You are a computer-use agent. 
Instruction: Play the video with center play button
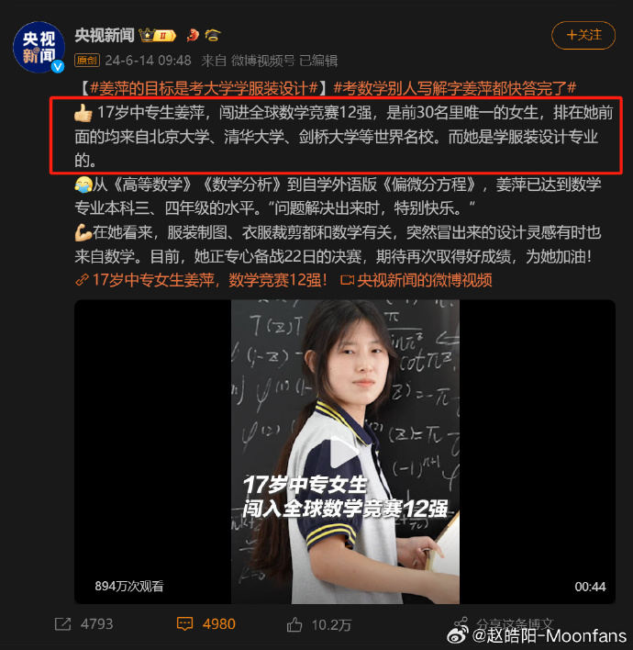tap(344, 452)
